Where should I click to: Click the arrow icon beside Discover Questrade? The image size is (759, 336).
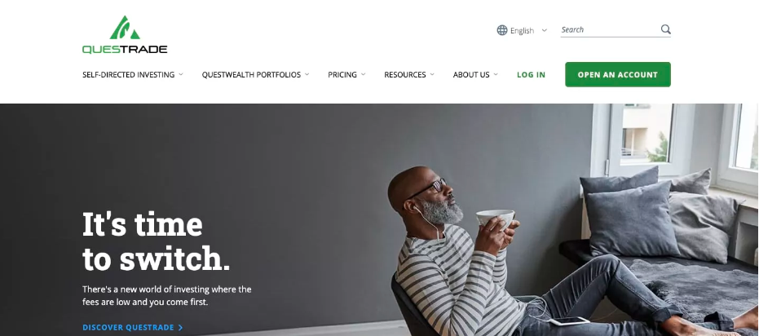[x=180, y=328]
